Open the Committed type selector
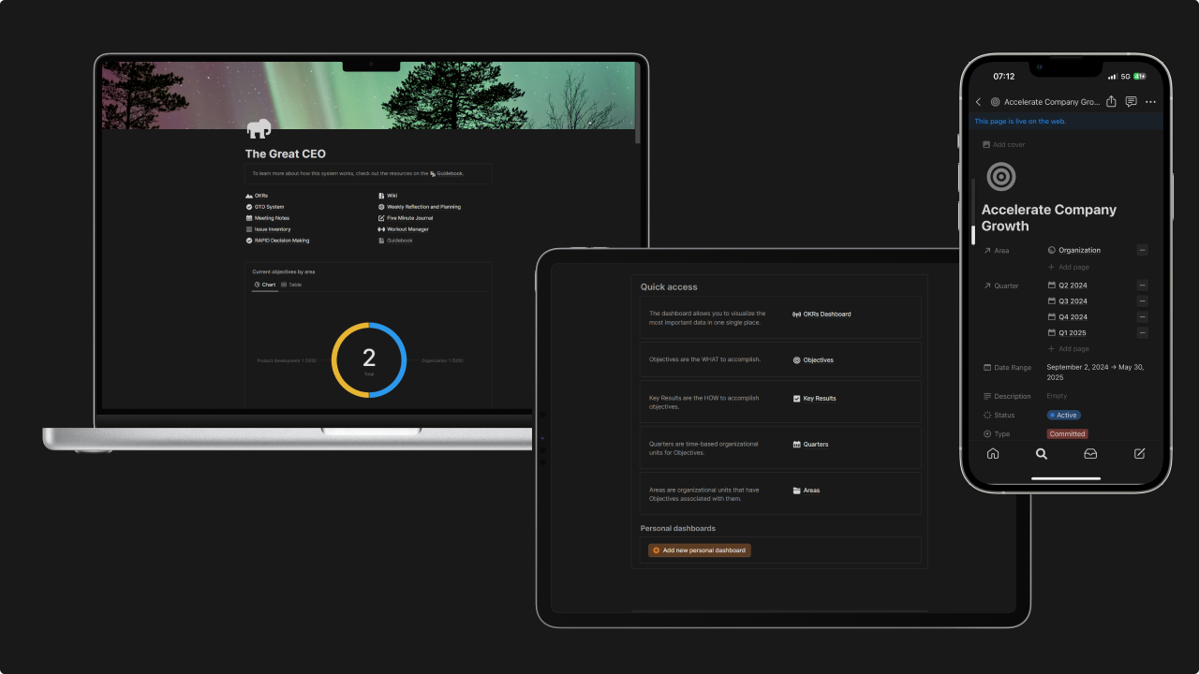Image resolution: width=1199 pixels, height=674 pixels. click(x=1067, y=433)
